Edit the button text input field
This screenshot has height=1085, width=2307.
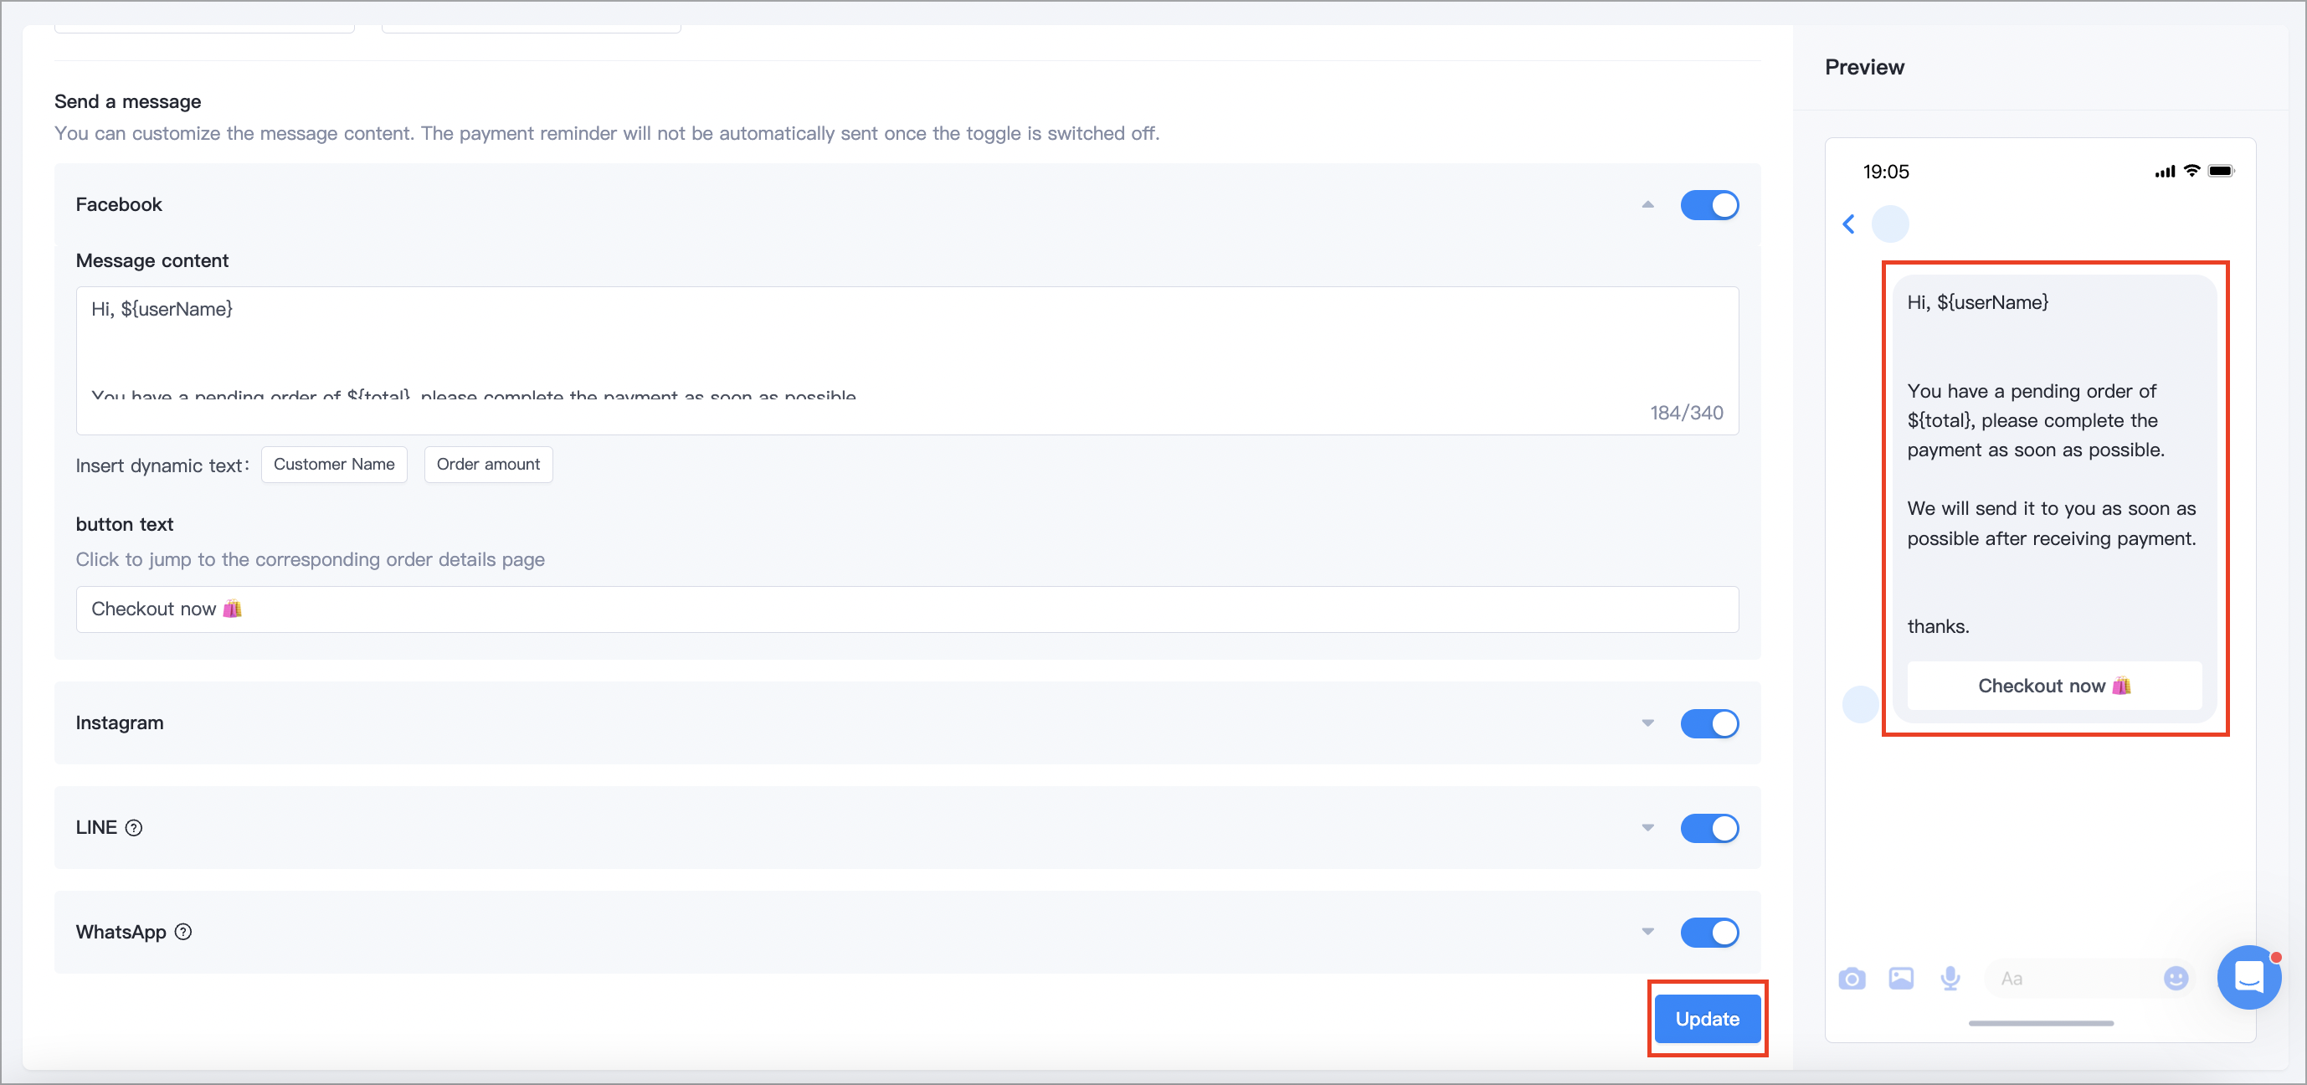pyautogui.click(x=907, y=609)
